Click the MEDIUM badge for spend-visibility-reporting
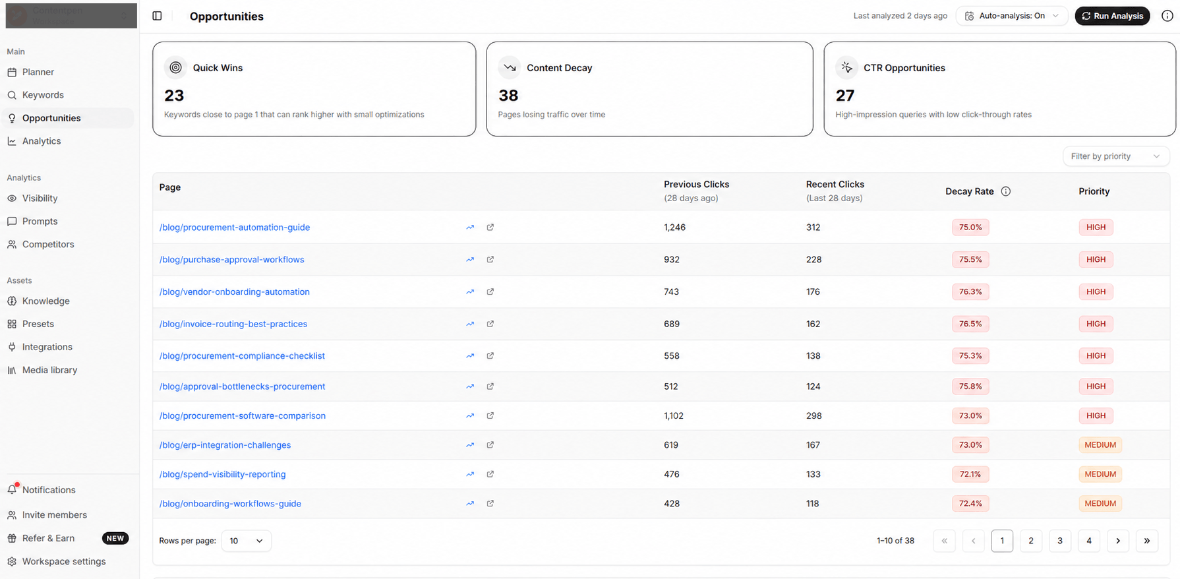1180x579 pixels. (1100, 474)
